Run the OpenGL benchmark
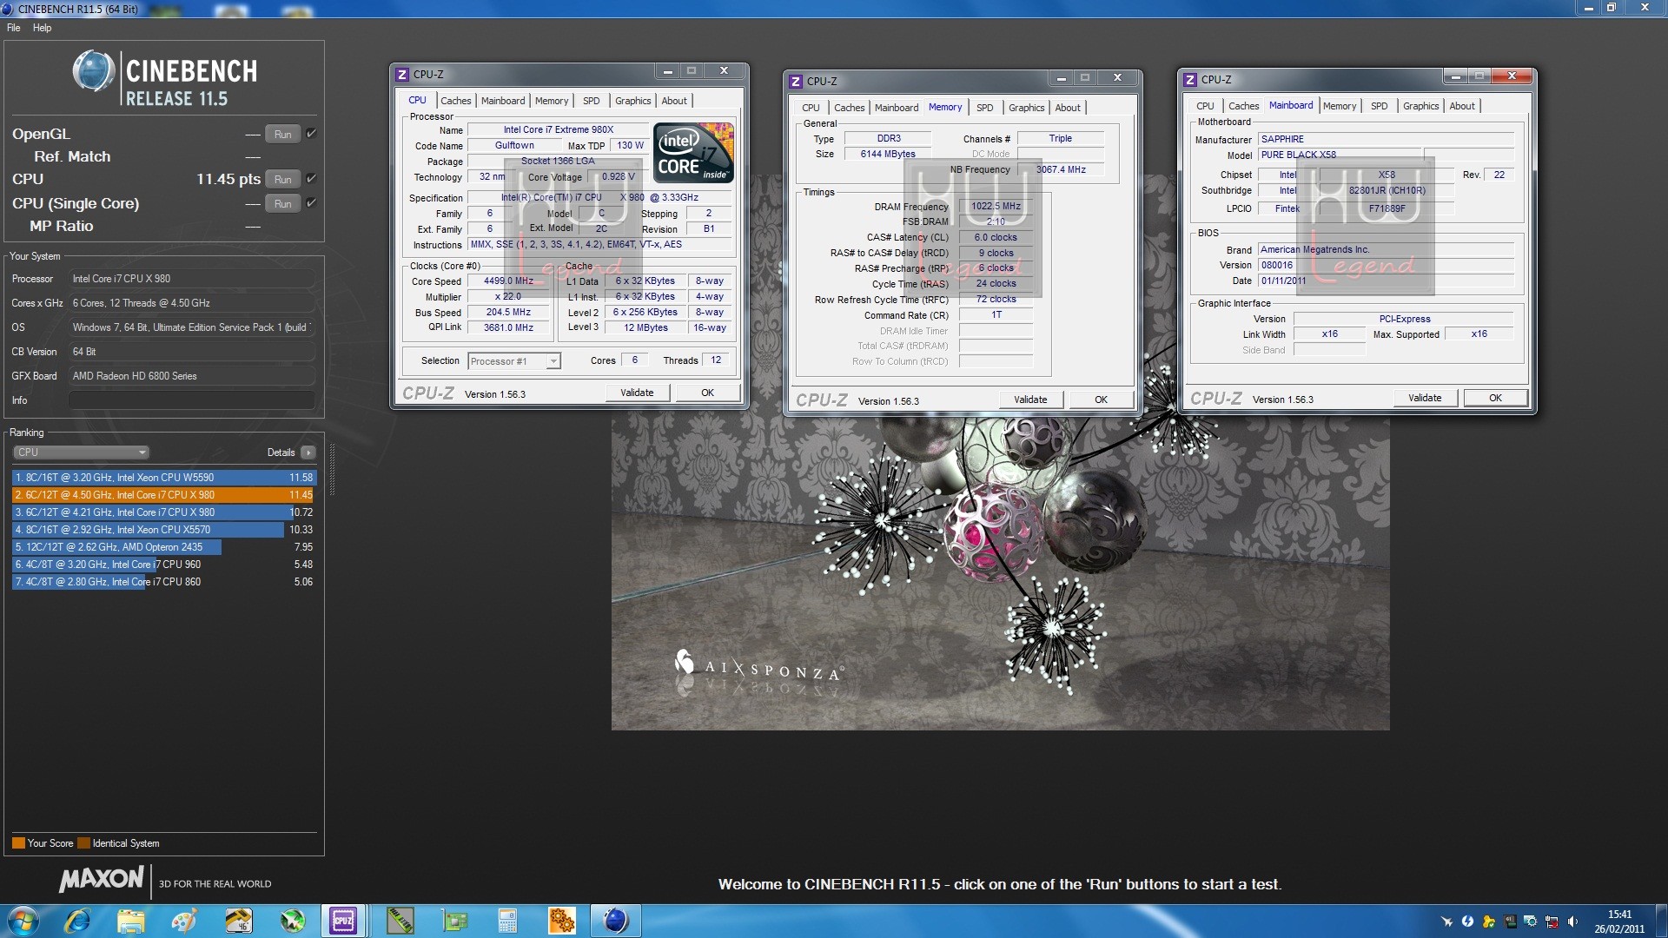The width and height of the screenshot is (1668, 938). click(x=282, y=135)
